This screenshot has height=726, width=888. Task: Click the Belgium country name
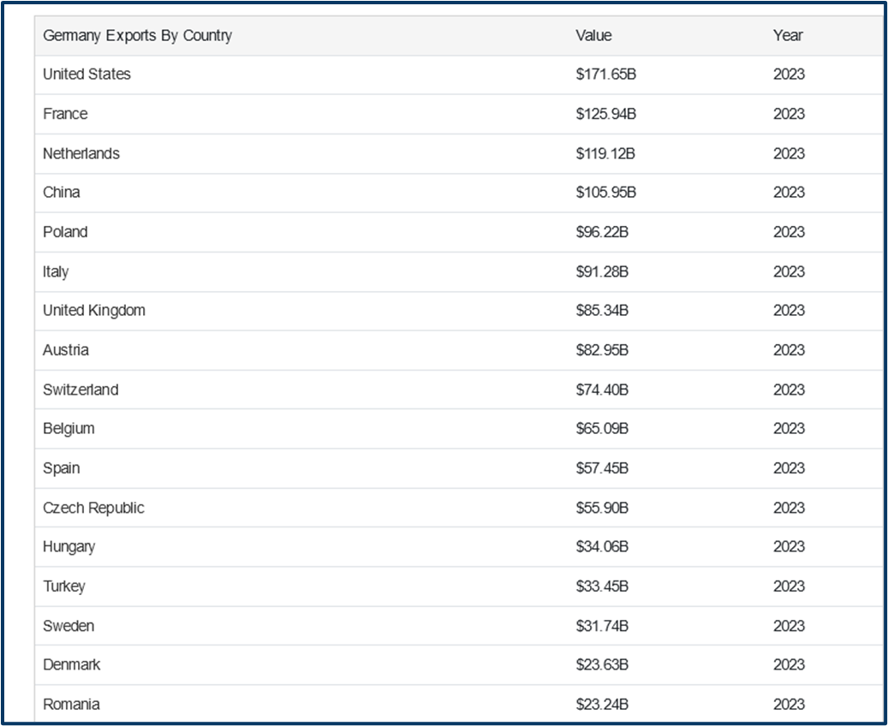coord(69,428)
